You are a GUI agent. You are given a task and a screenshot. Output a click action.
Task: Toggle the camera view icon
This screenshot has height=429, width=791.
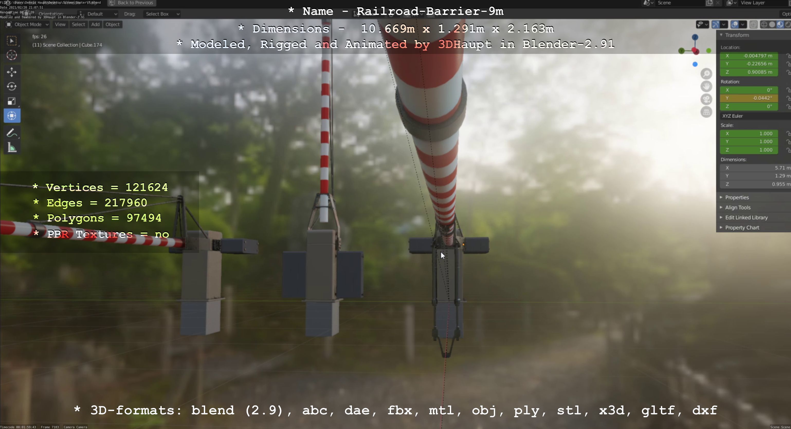point(706,99)
